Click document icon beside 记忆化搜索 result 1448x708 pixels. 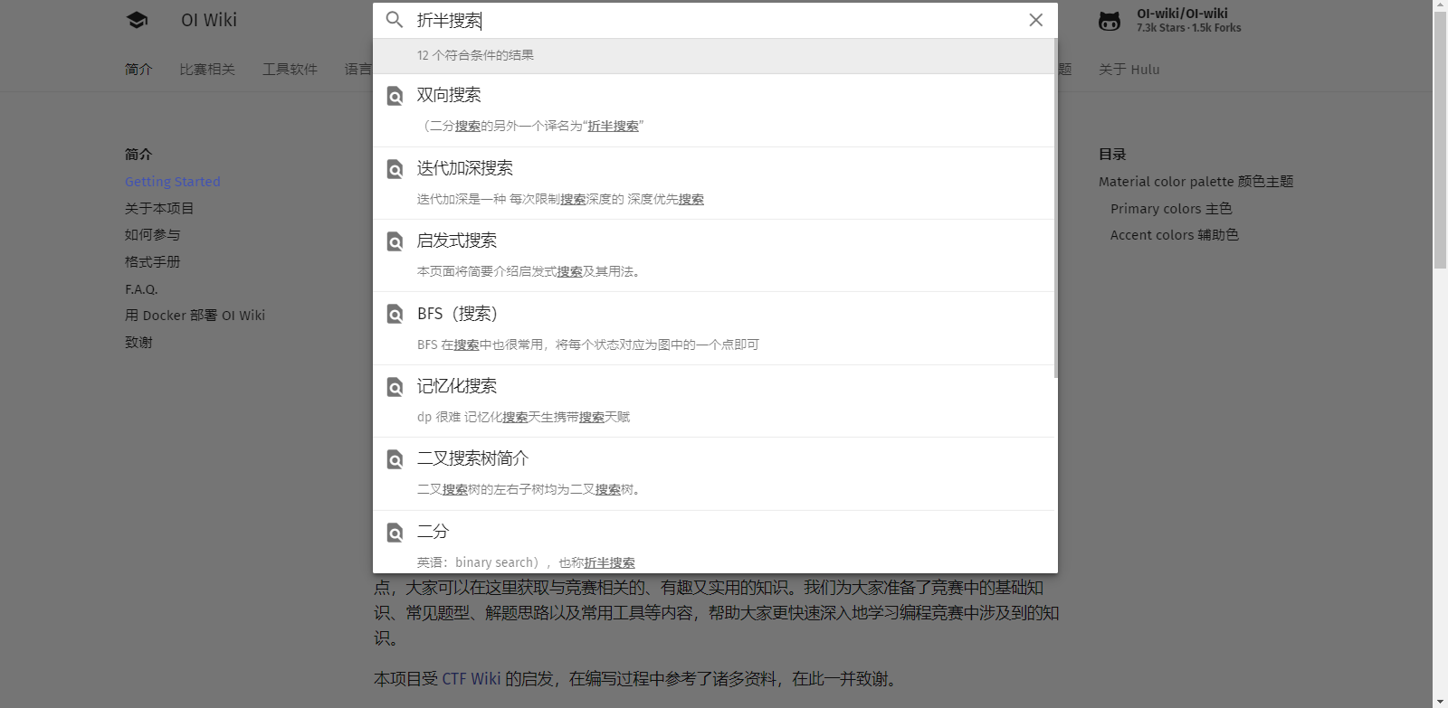click(395, 387)
